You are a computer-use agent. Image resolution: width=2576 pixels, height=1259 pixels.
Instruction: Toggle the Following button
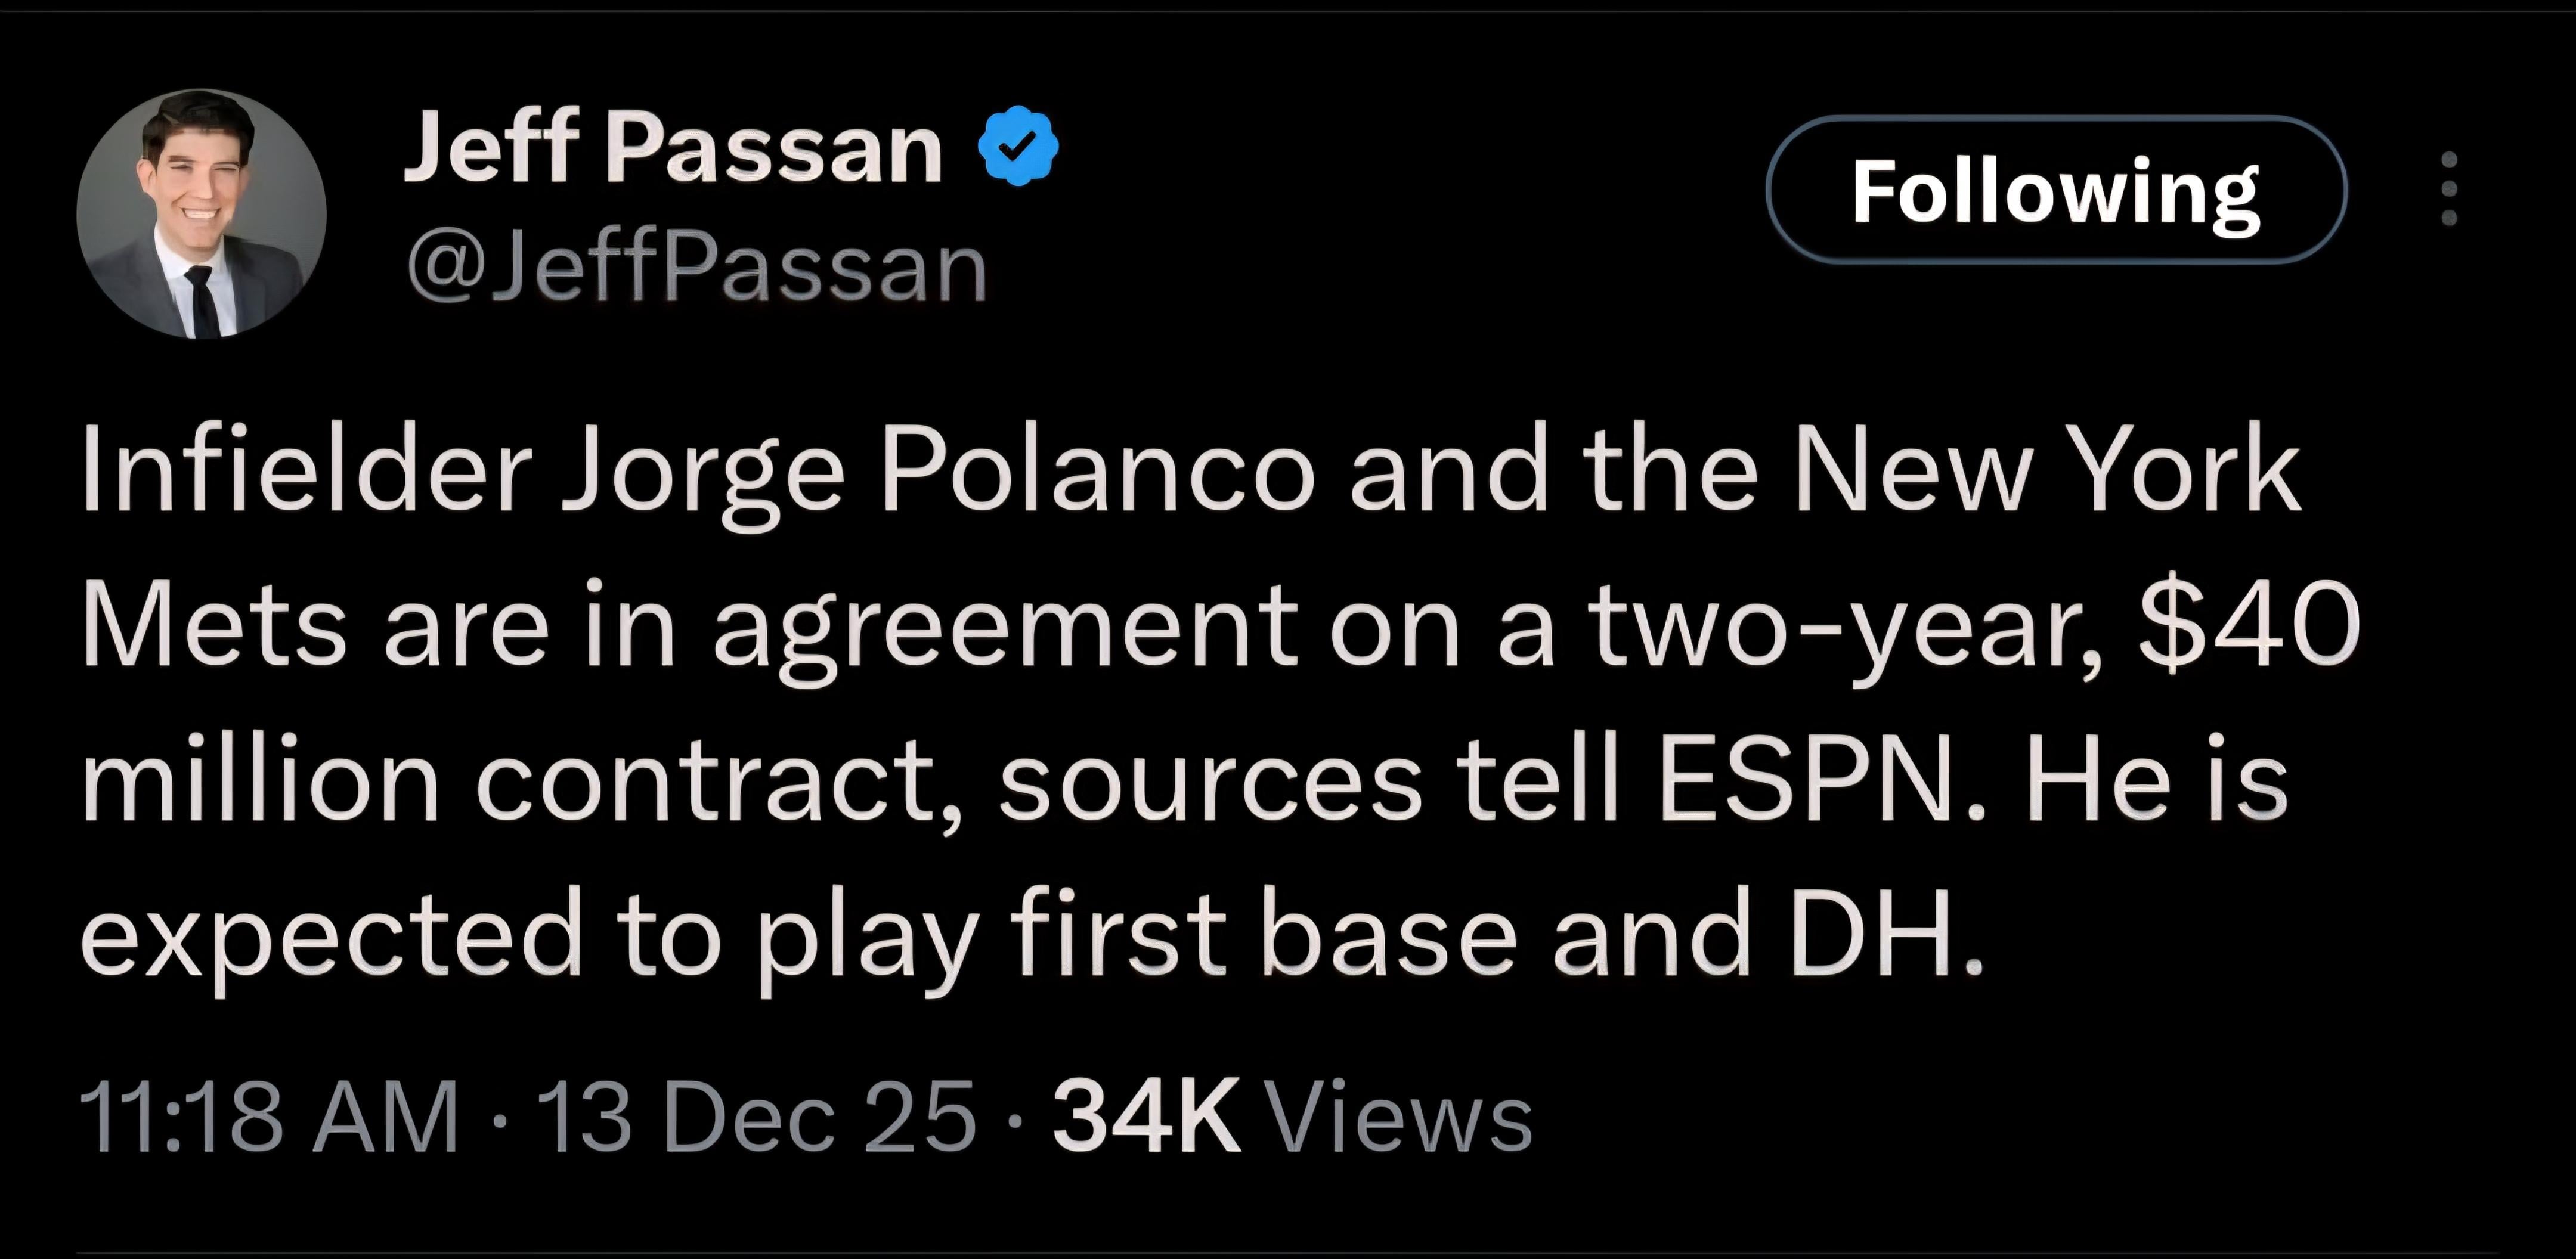pyautogui.click(x=2055, y=189)
